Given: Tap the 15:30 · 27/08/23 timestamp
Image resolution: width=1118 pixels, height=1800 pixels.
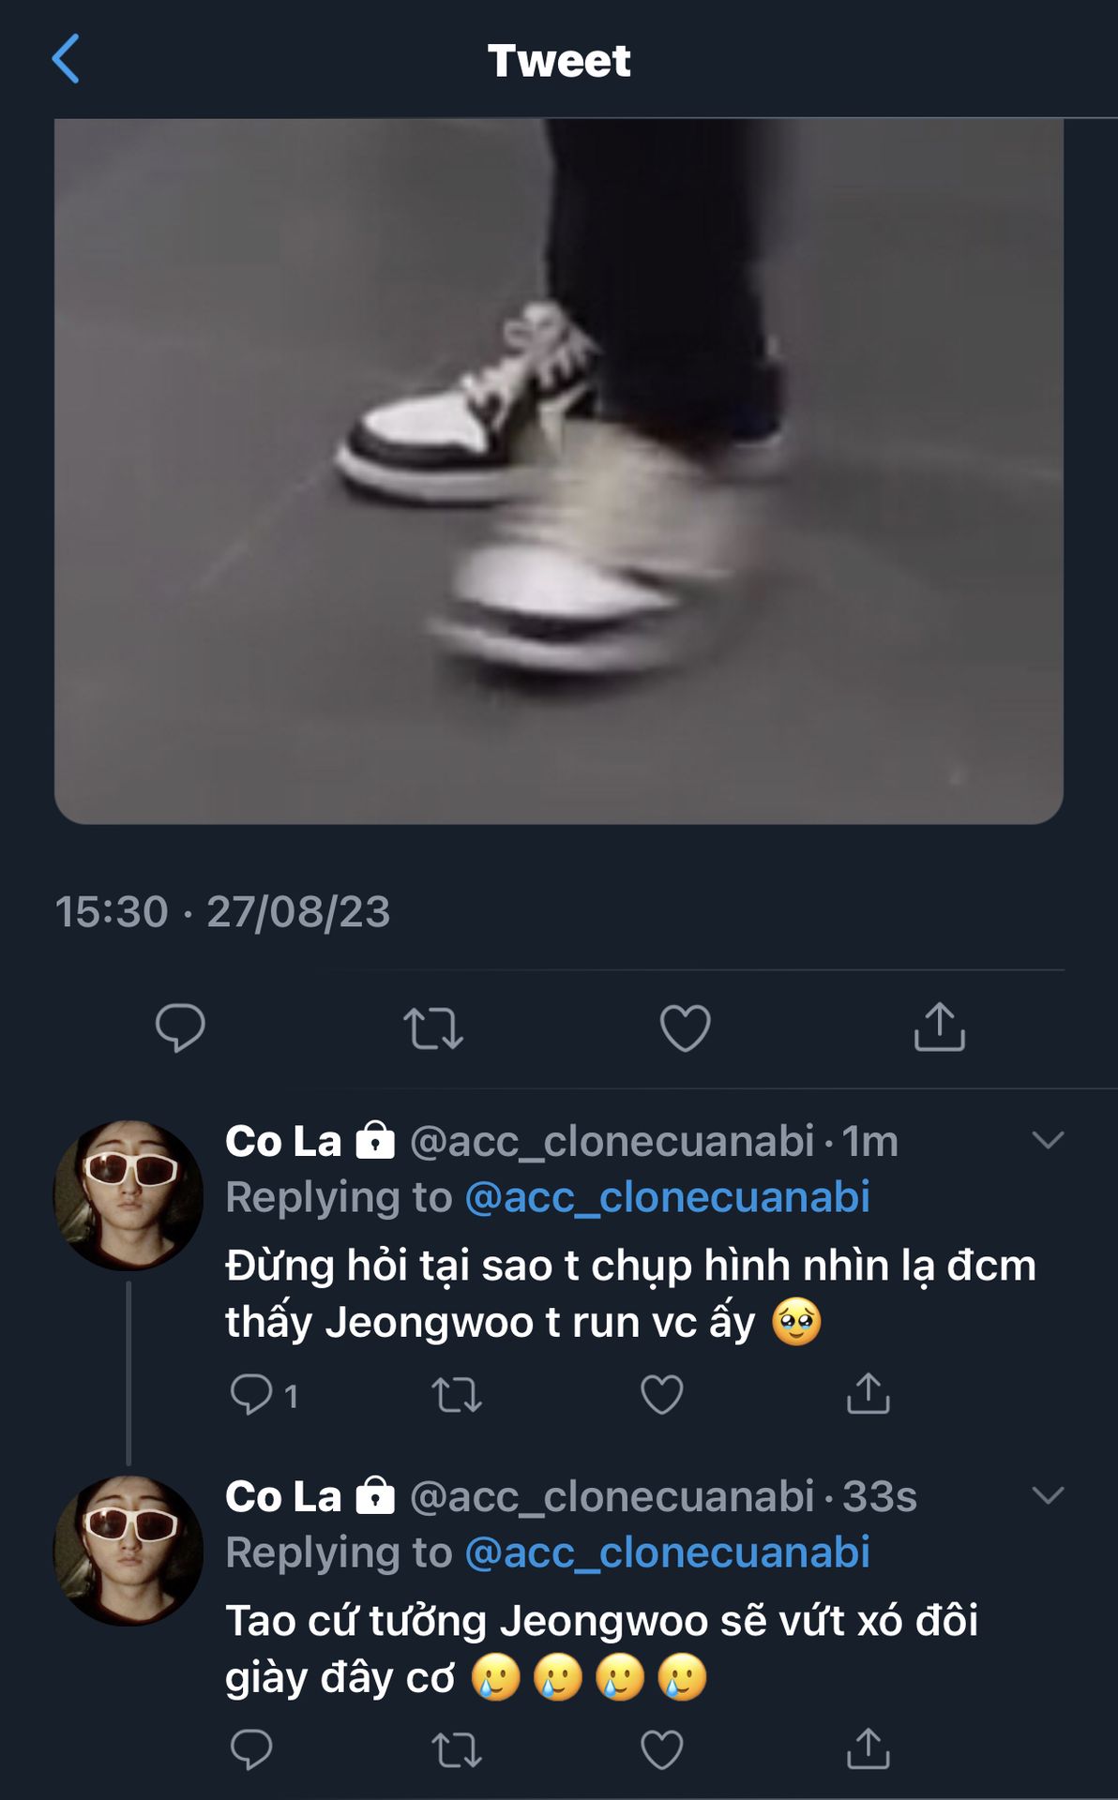Looking at the screenshot, I should point(222,912).
